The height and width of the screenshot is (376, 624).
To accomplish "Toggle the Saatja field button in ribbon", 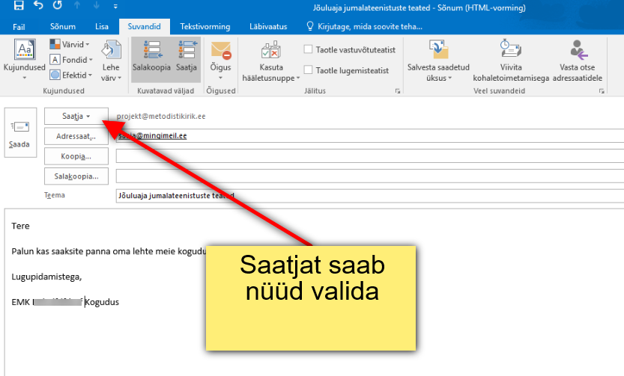I will pos(186,58).
